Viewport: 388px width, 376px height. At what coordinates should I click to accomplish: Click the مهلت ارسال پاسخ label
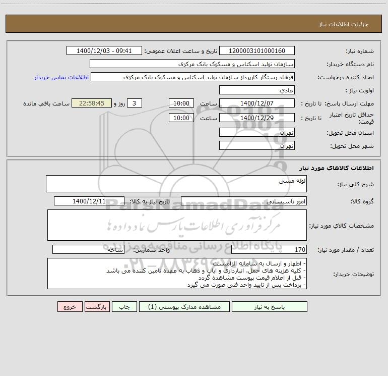click(349, 103)
